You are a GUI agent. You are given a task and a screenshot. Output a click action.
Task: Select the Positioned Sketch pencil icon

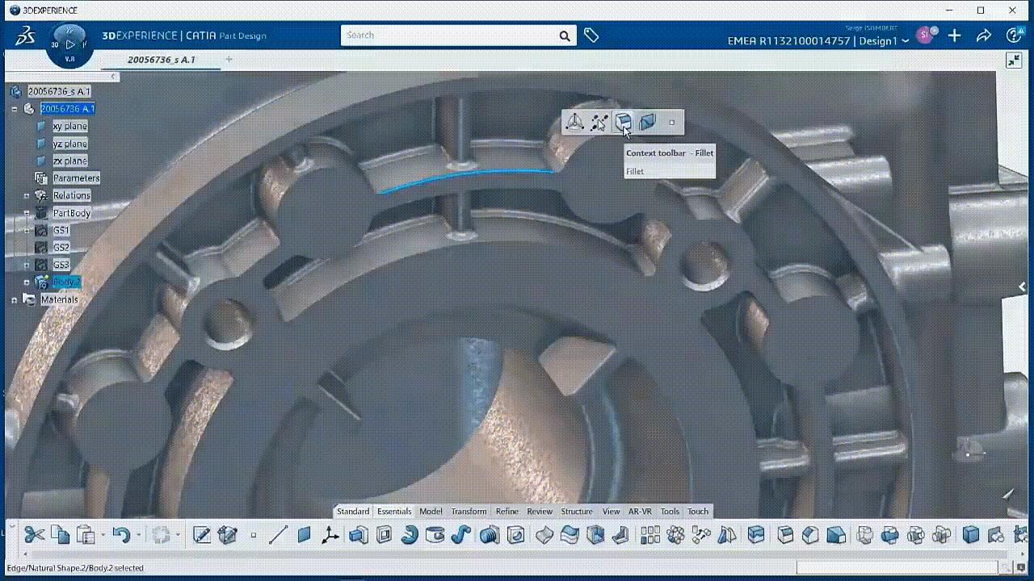point(201,535)
